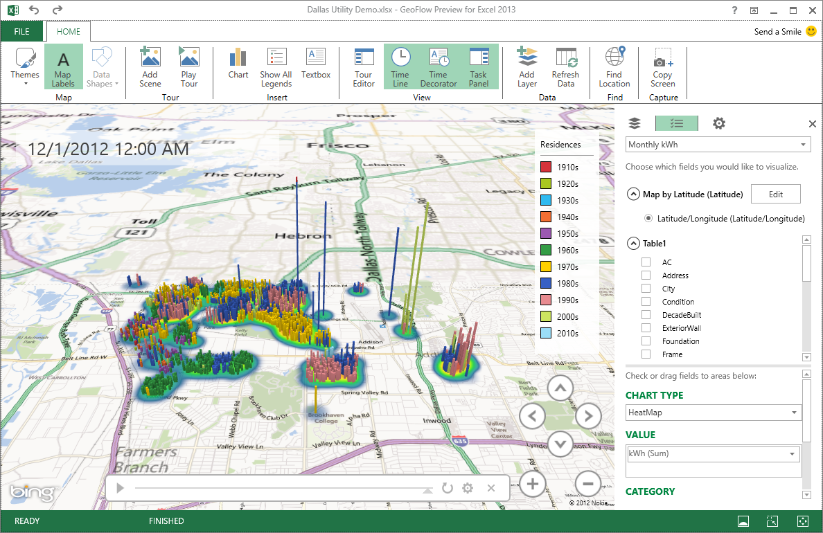This screenshot has width=823, height=533.
Task: Collapse the Table1 field list
Action: click(633, 243)
